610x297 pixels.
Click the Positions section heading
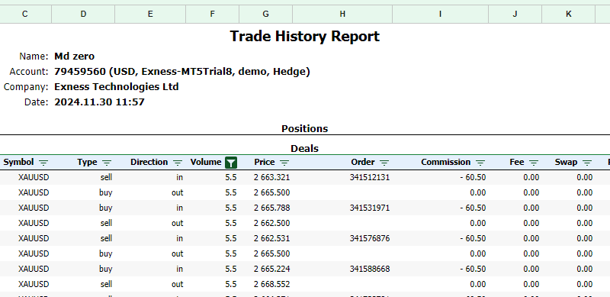pos(304,128)
